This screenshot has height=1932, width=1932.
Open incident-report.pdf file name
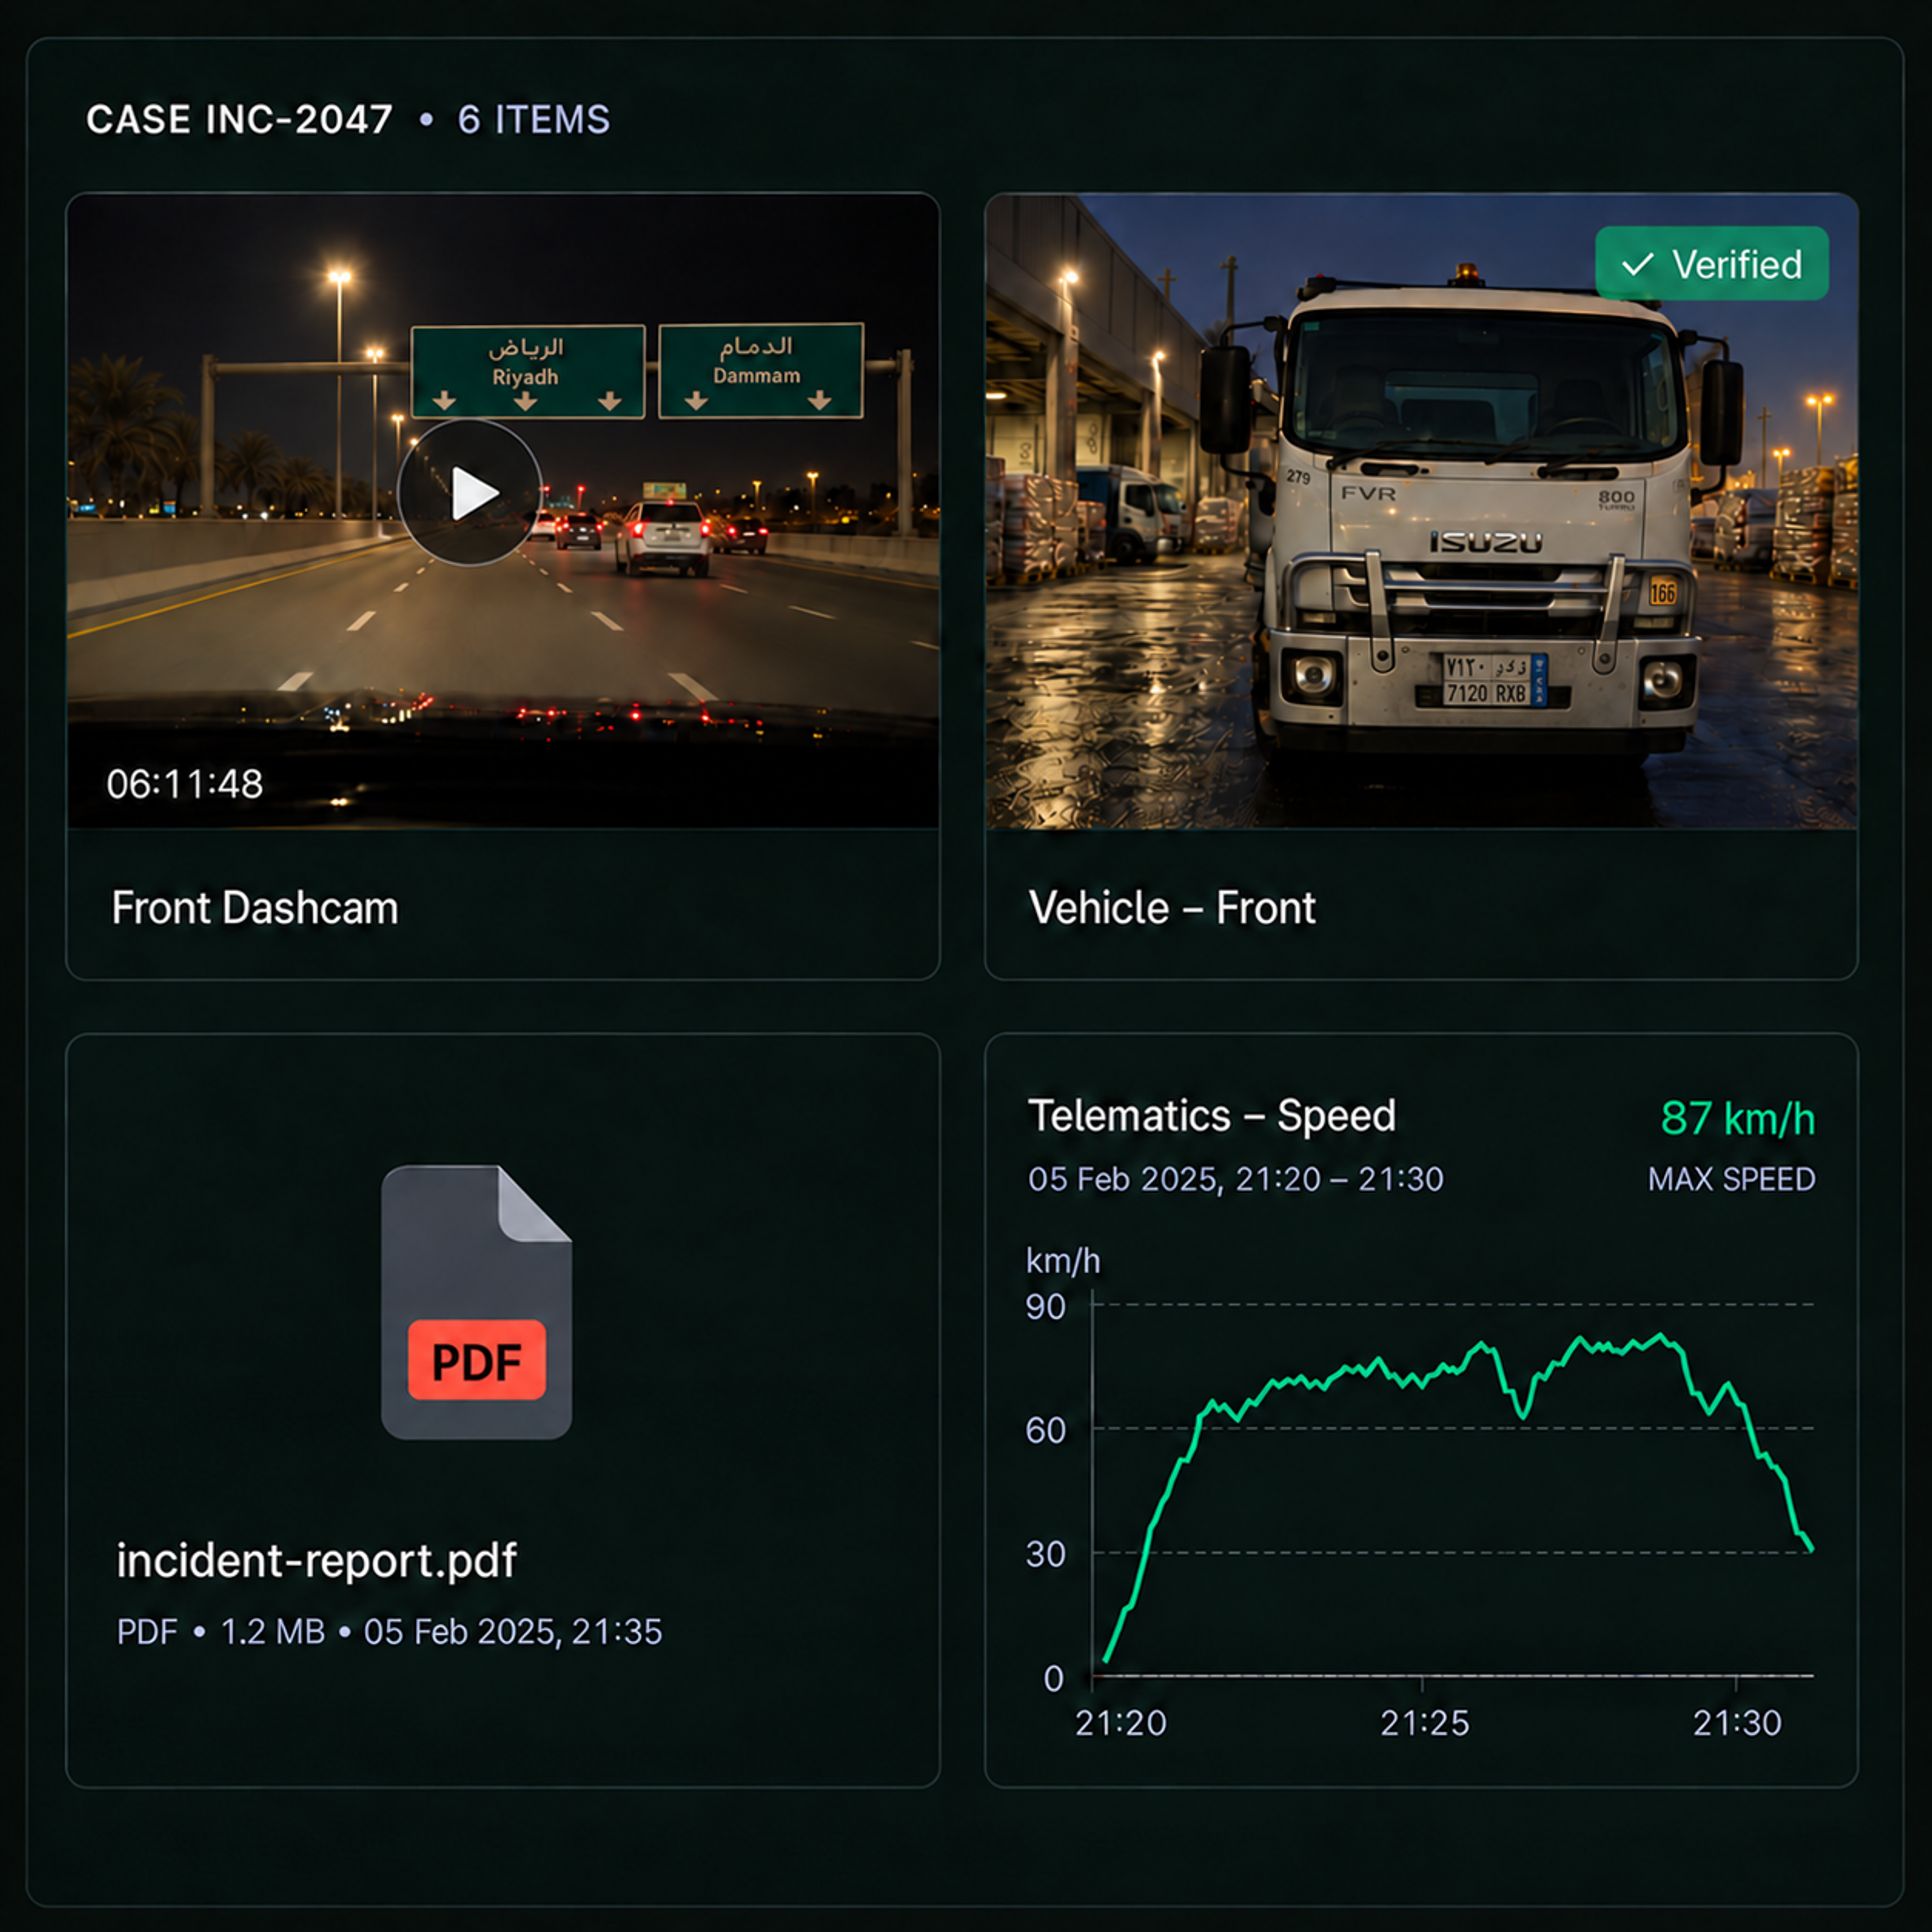tap(317, 1560)
